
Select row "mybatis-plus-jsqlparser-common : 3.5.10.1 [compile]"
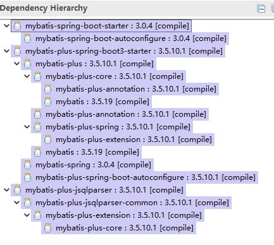[126, 203]
